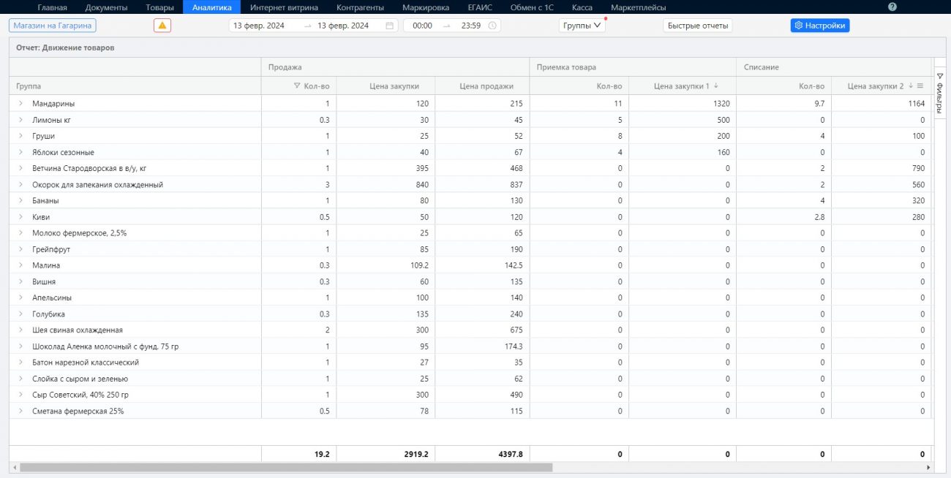The width and height of the screenshot is (951, 478).
Task: Click the Настройки button
Action: tap(819, 26)
